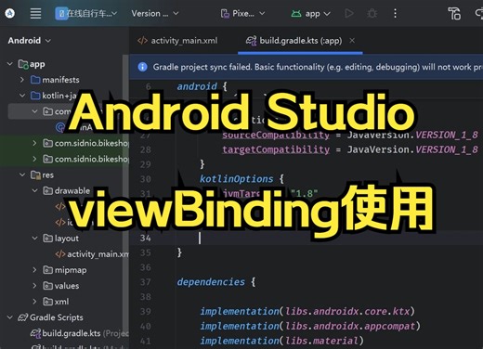Image resolution: width=483 pixels, height=349 pixels.
Task: Collapse the kotlin+java folder
Action: click(22, 96)
